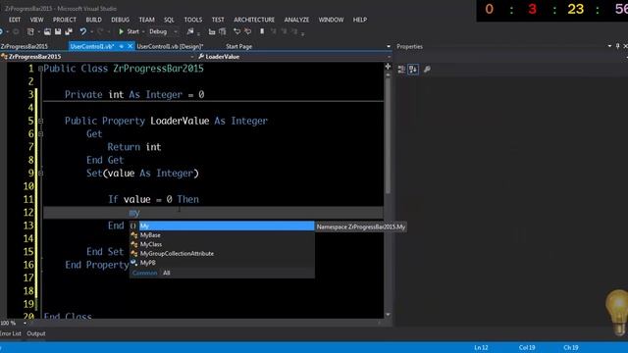The image size is (628, 353).
Task: Open the New Project dropdown arrow
Action: [39, 32]
